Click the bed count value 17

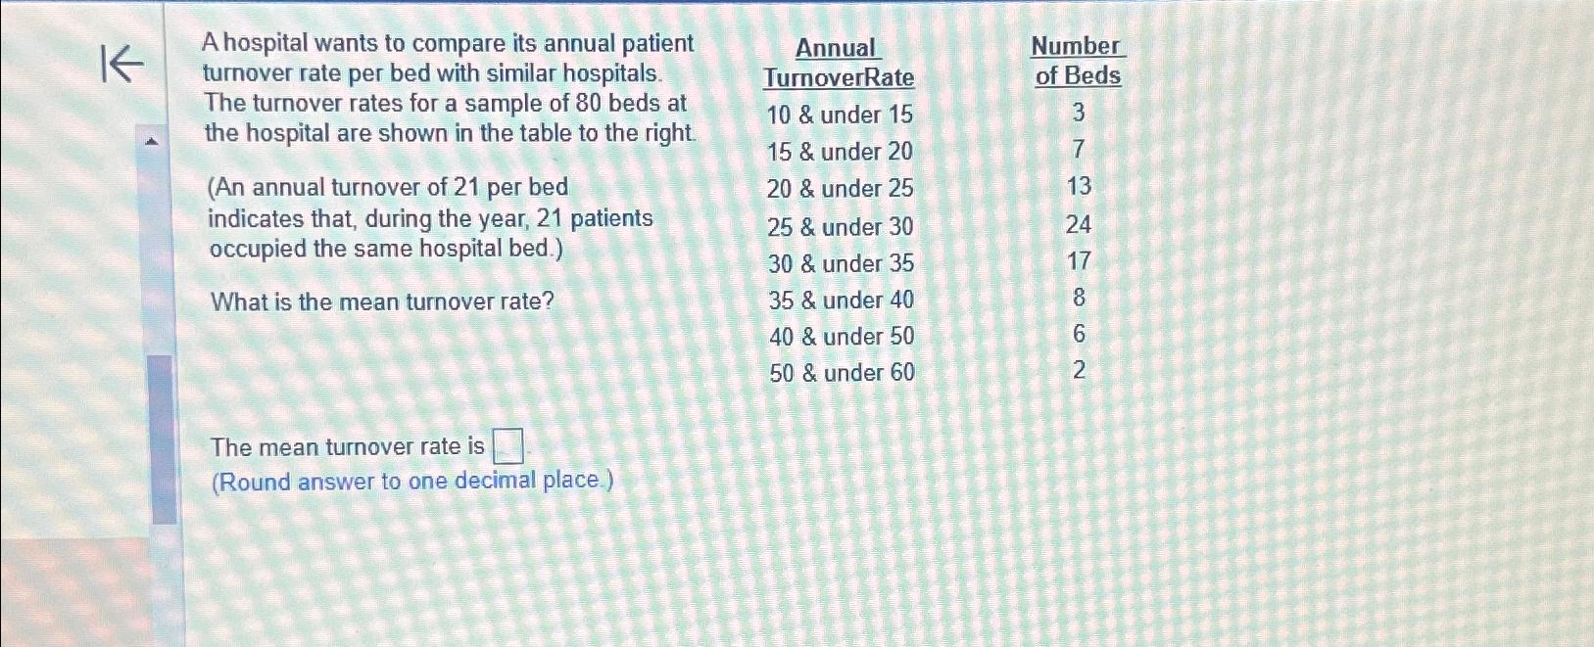tap(1079, 261)
